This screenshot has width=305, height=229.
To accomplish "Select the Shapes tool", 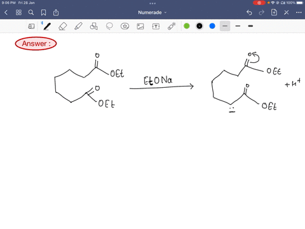I will pyautogui.click(x=94, y=26).
